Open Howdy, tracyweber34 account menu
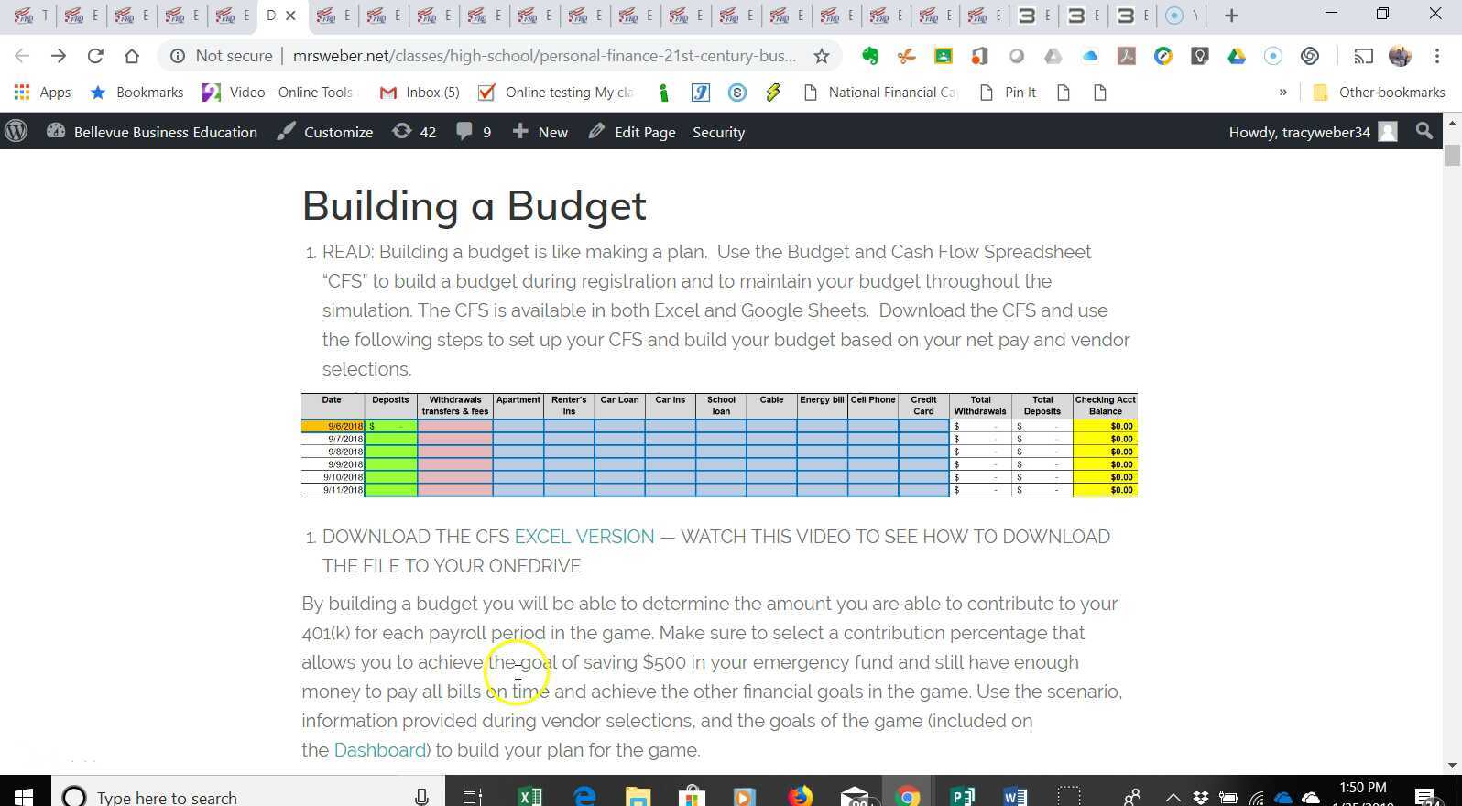The image size is (1462, 806). tap(1313, 132)
